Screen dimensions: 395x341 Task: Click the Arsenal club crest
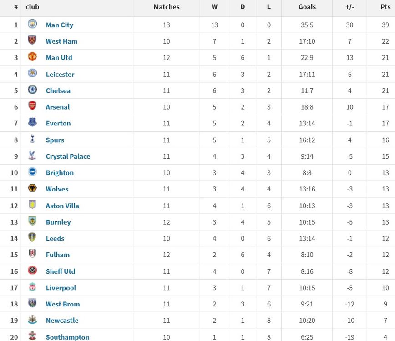coord(32,107)
